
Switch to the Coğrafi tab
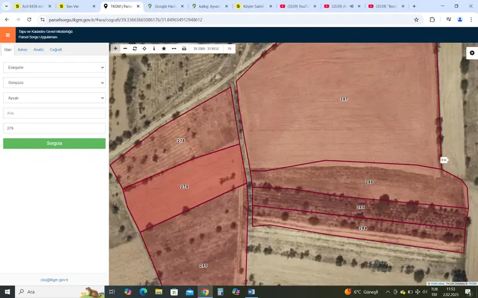pos(56,49)
